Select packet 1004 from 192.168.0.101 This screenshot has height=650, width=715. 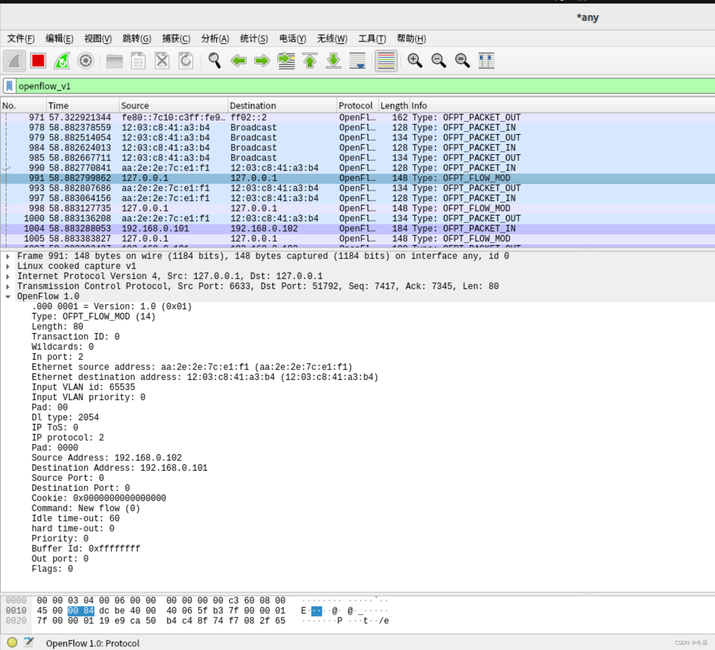click(357, 229)
